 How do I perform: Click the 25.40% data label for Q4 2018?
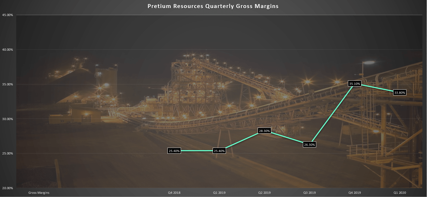click(174, 151)
